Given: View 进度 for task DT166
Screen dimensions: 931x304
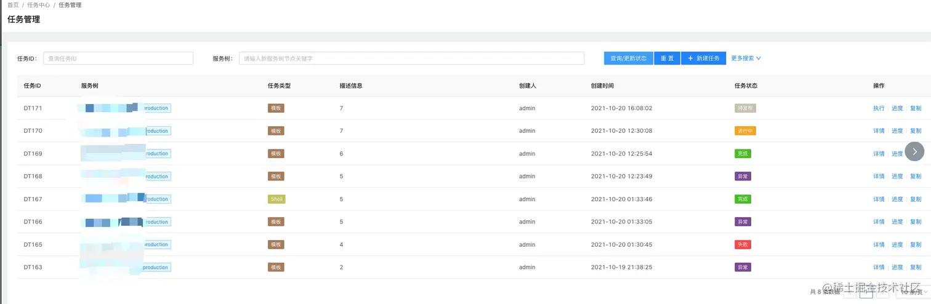Looking at the screenshot, I should (x=897, y=222).
